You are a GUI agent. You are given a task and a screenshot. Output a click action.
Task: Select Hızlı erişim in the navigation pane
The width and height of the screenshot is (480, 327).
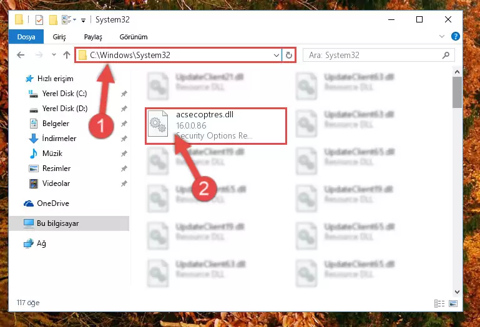click(56, 79)
